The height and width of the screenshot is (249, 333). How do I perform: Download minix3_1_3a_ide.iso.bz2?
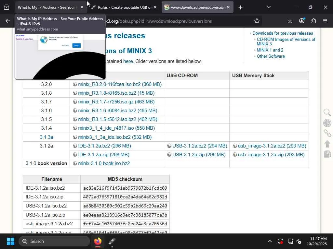[115, 137]
